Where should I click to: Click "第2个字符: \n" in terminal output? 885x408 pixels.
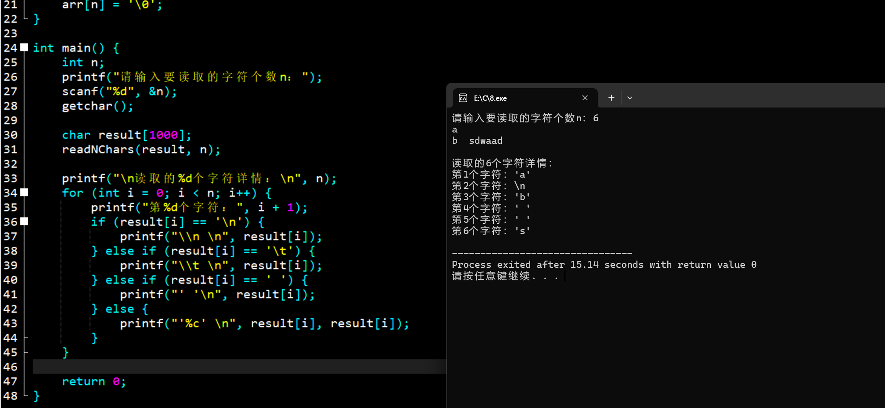pos(489,186)
